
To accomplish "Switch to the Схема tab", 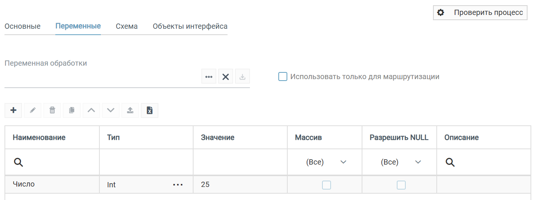I will pyautogui.click(x=127, y=26).
